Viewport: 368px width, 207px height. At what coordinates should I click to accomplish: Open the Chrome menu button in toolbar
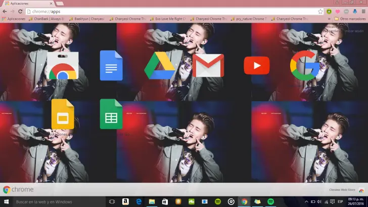(x=362, y=11)
